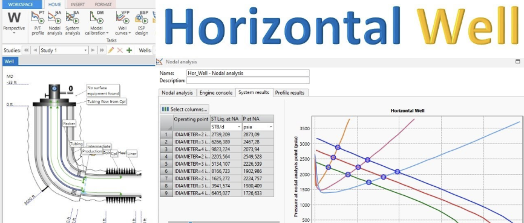Click in the Description input field
Image resolution: width=524 pixels, height=223 pixels.
point(247,80)
